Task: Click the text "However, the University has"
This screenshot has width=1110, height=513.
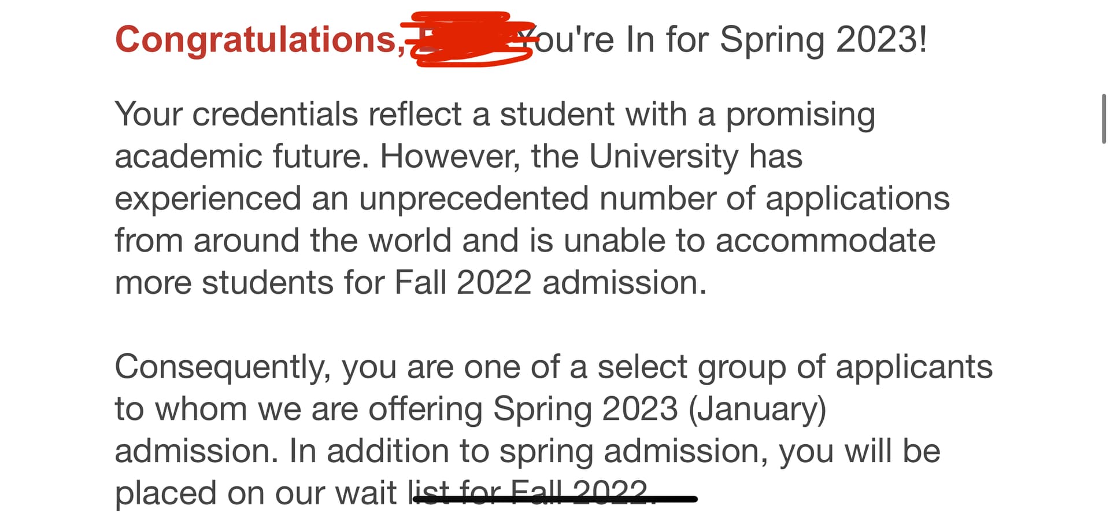Action: tap(591, 156)
